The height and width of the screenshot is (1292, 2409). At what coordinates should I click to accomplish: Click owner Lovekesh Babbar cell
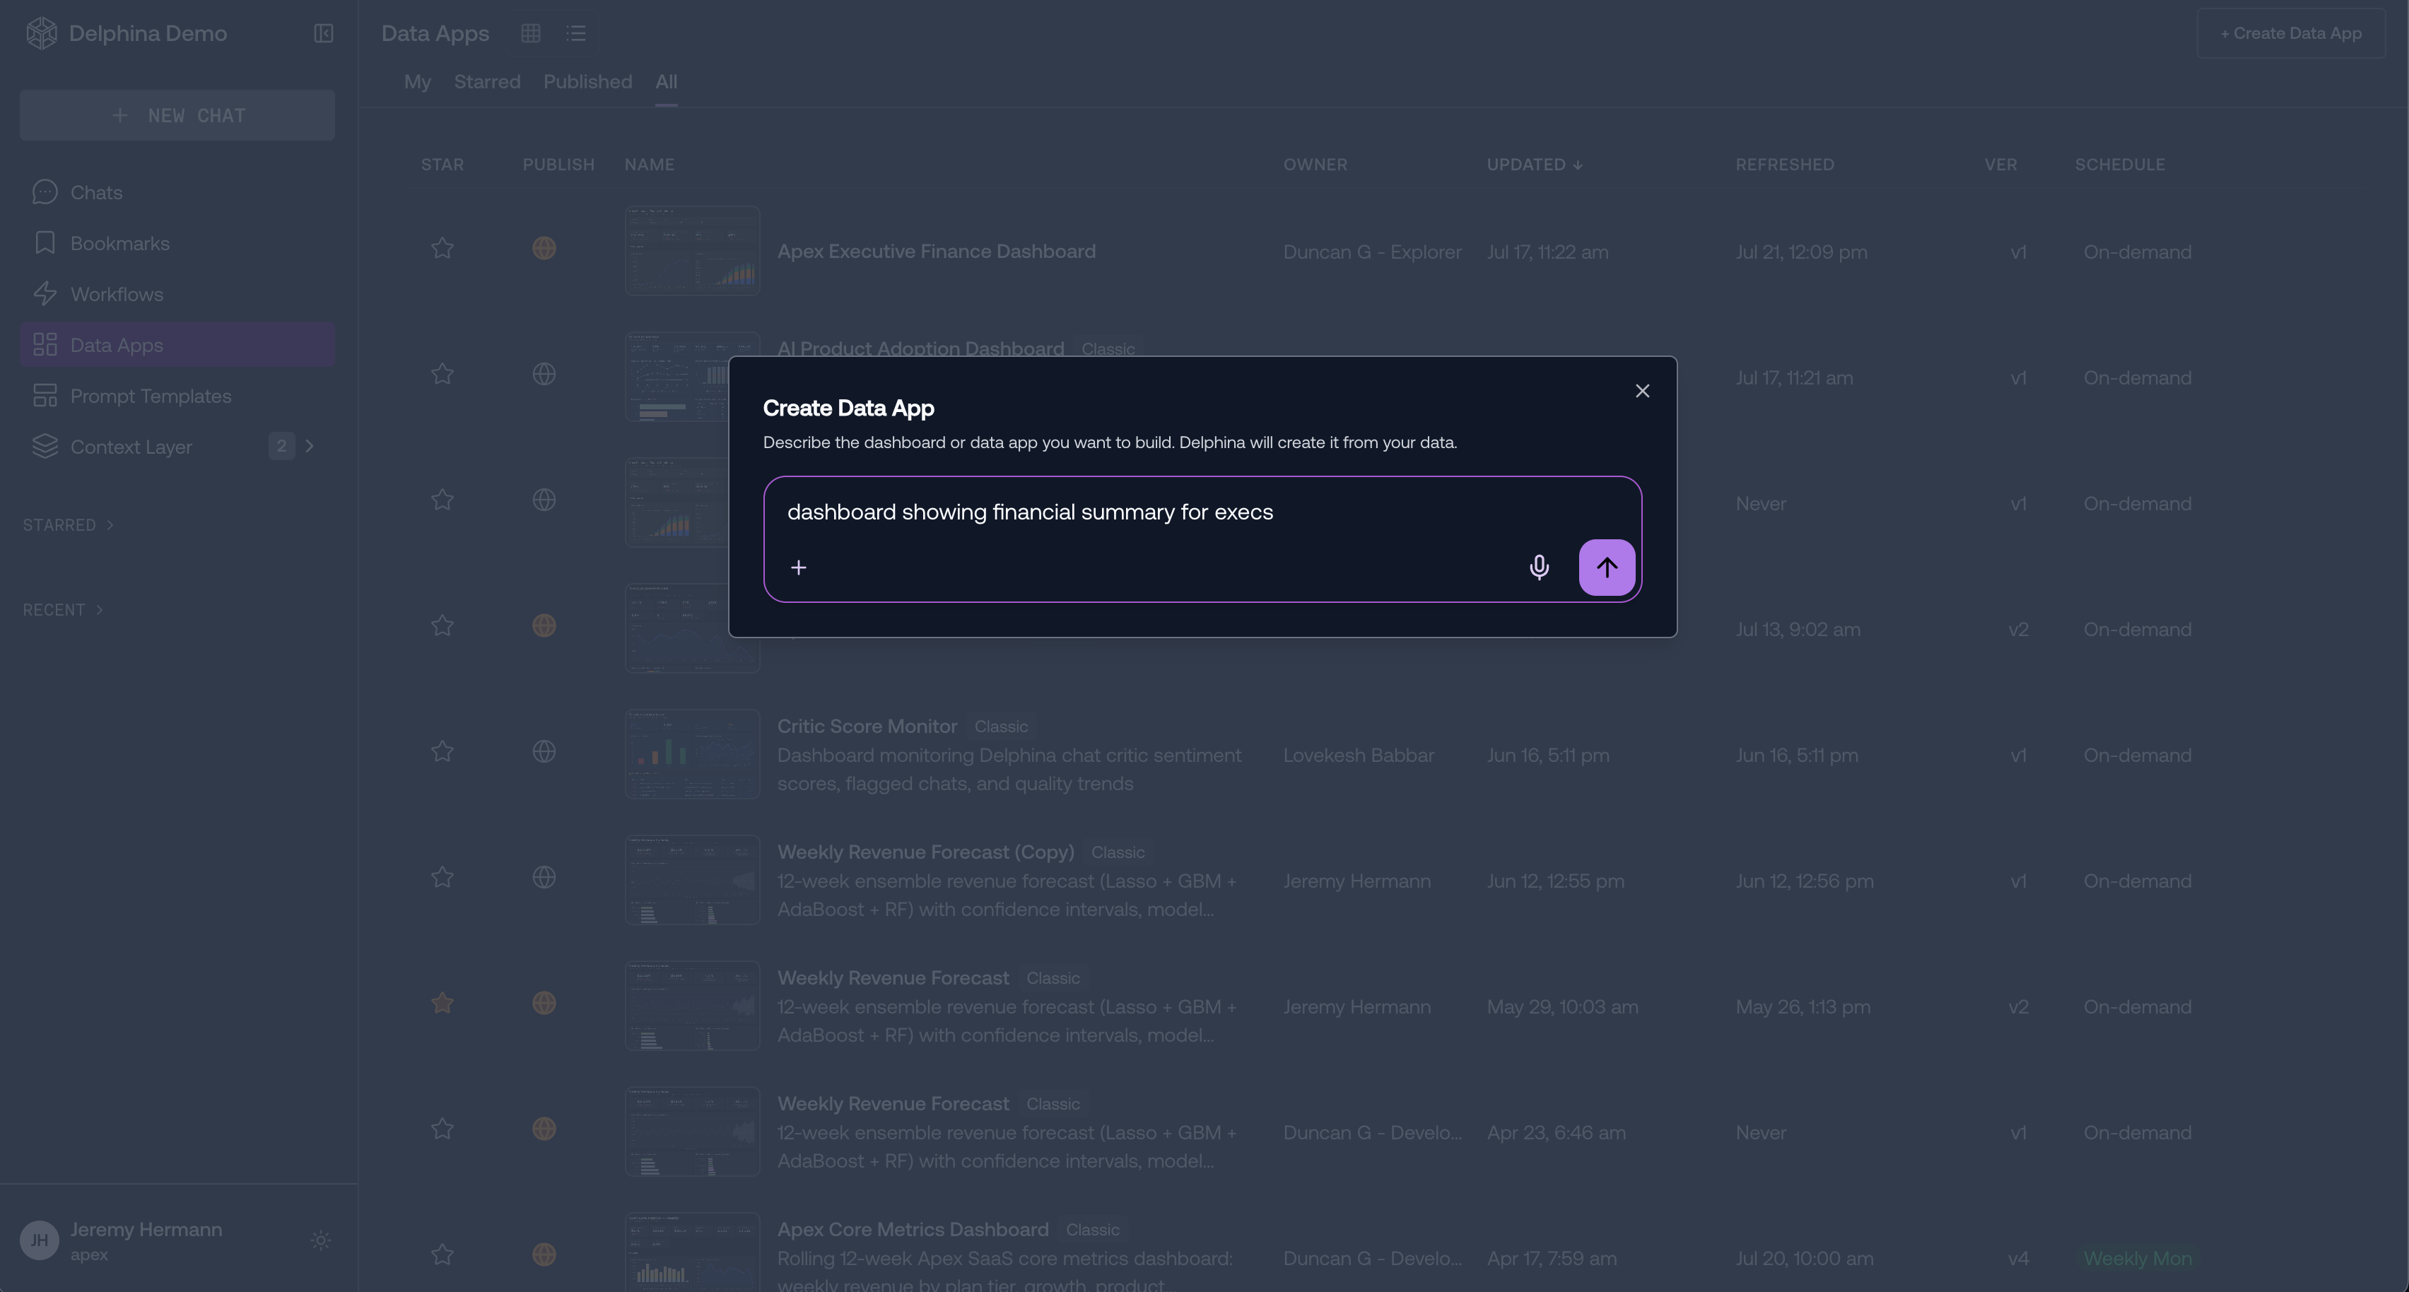pyautogui.click(x=1358, y=756)
